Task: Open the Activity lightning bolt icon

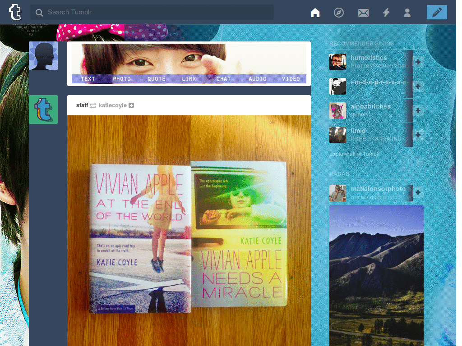Action: point(386,13)
